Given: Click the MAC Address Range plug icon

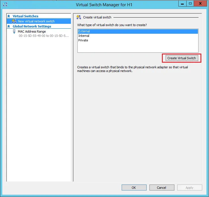Looking at the screenshot, I should click(14, 31).
